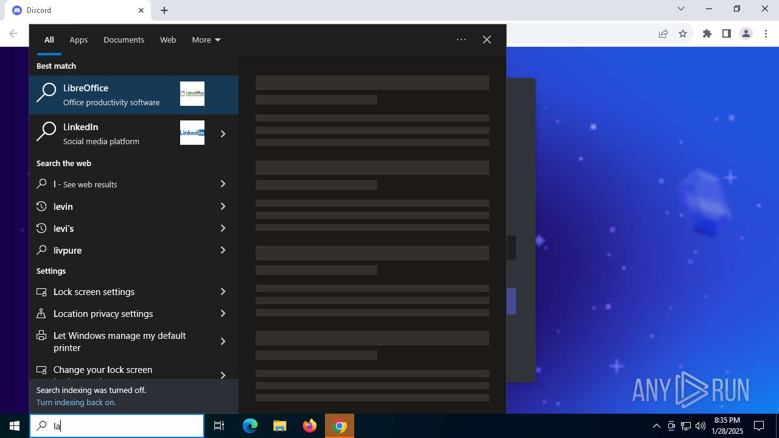Viewport: 779px width, 438px height.
Task: Launch Microsoft Edge from the taskbar
Action: [x=250, y=426]
